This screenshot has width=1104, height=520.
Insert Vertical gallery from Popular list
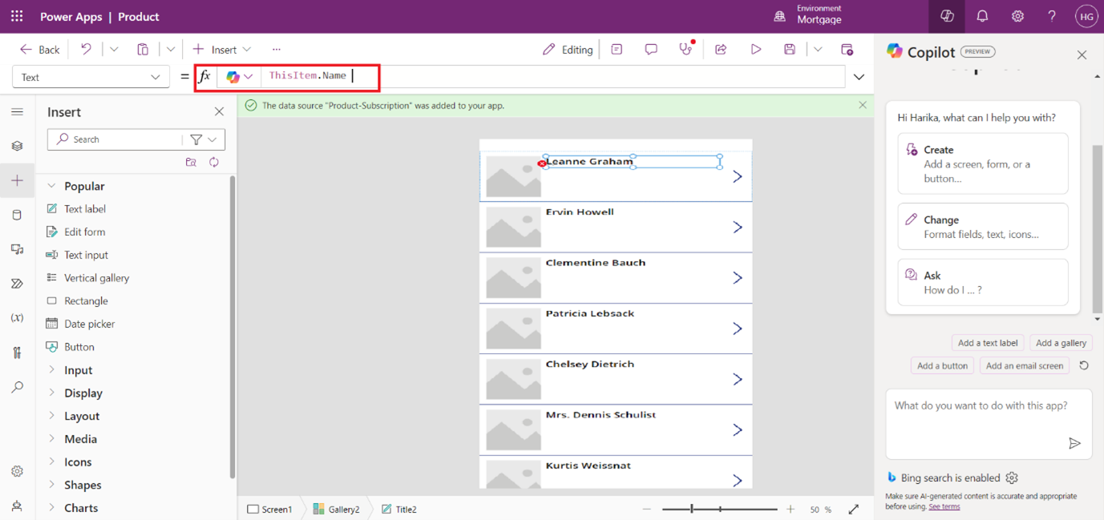tap(96, 278)
